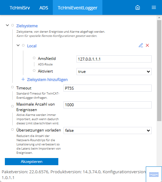Switch to the ADS tab
Image resolution: width=162 pixels, height=182 pixels.
(44, 8)
